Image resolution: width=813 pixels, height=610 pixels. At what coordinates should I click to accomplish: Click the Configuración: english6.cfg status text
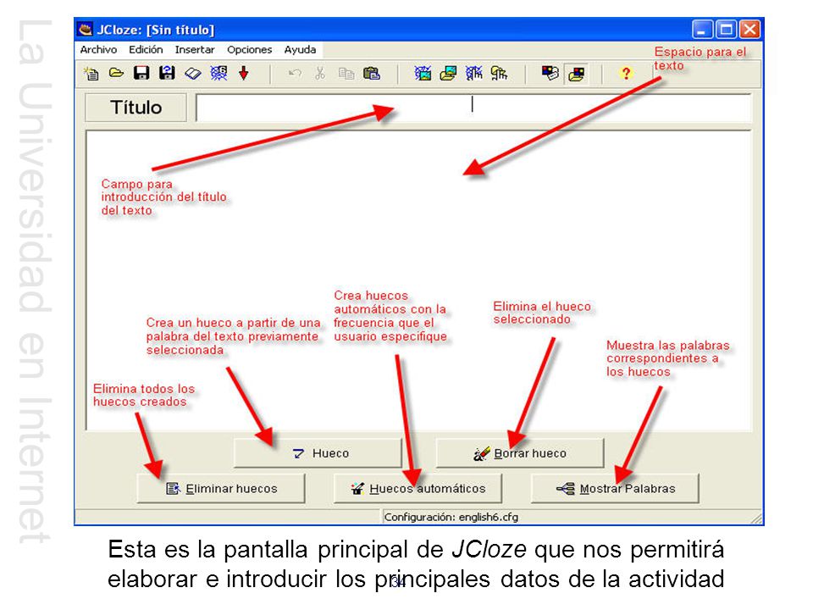[451, 517]
